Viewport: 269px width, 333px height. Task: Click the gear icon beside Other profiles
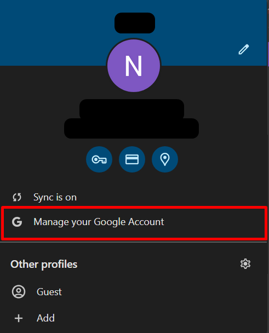click(x=245, y=264)
